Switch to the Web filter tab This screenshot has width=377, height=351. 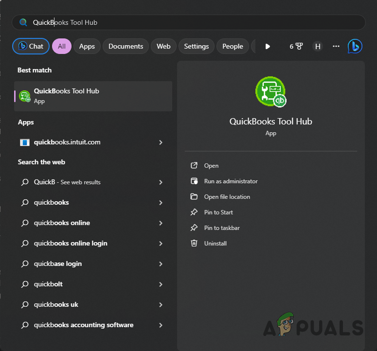coord(163,46)
